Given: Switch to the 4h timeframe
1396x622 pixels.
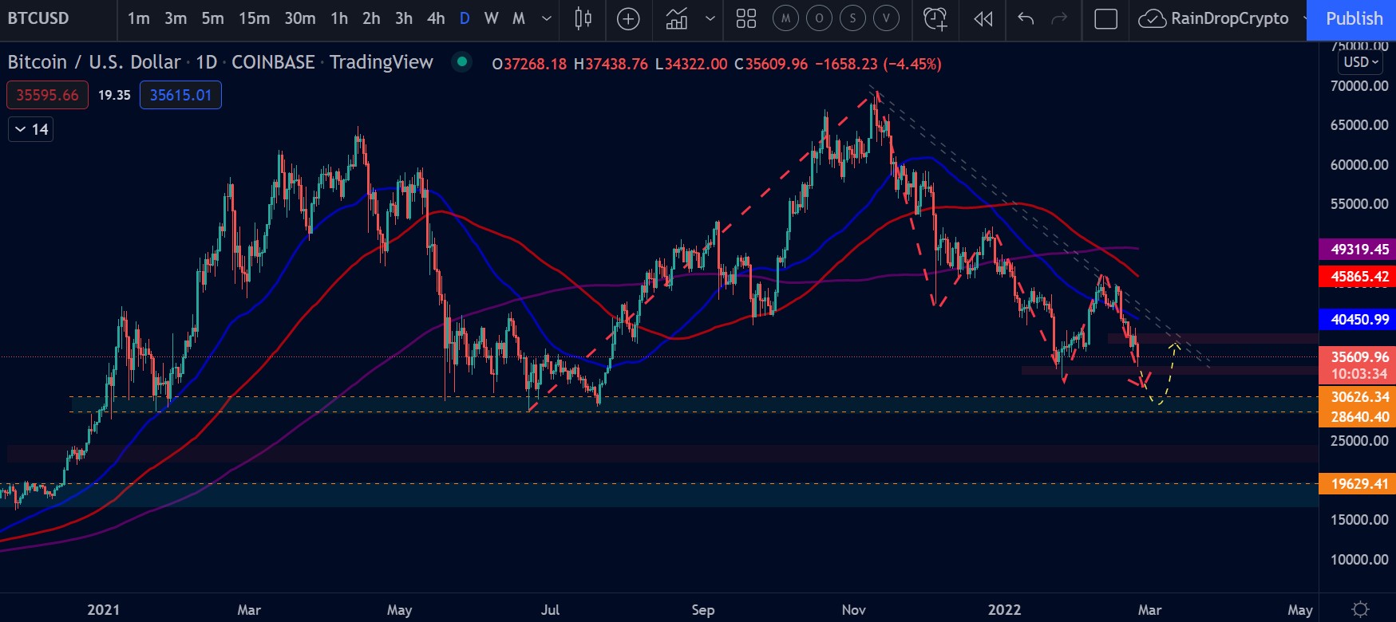Looking at the screenshot, I should click(436, 18).
